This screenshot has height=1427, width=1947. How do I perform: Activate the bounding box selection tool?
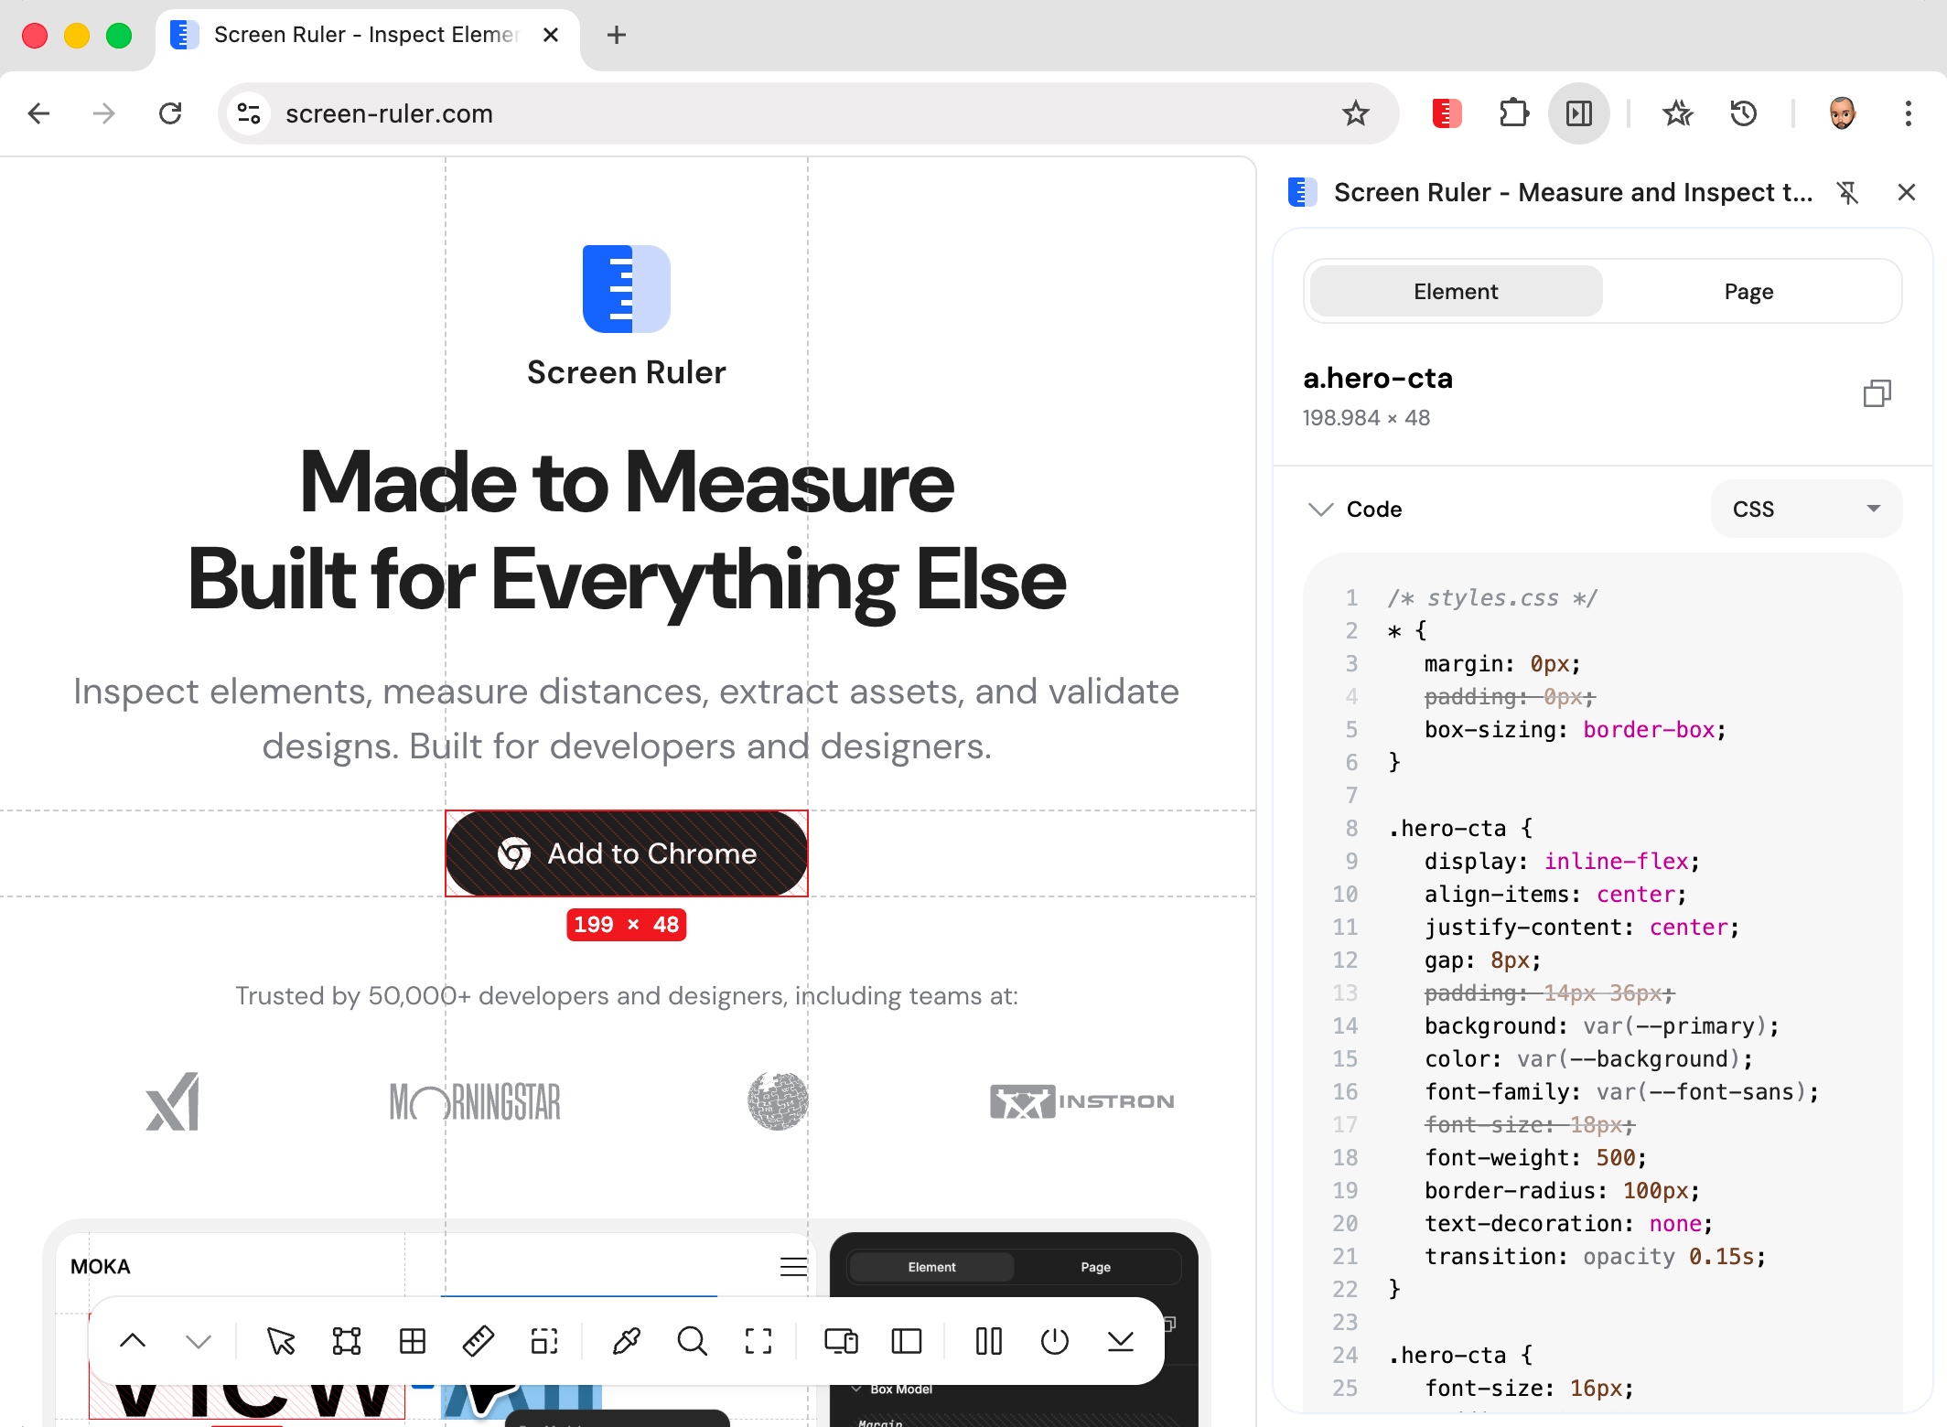coord(347,1341)
